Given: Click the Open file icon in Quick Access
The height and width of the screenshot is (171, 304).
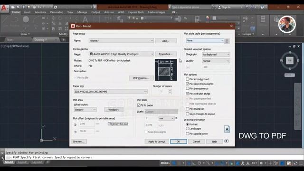Looking at the screenshot, I should 18,7.
